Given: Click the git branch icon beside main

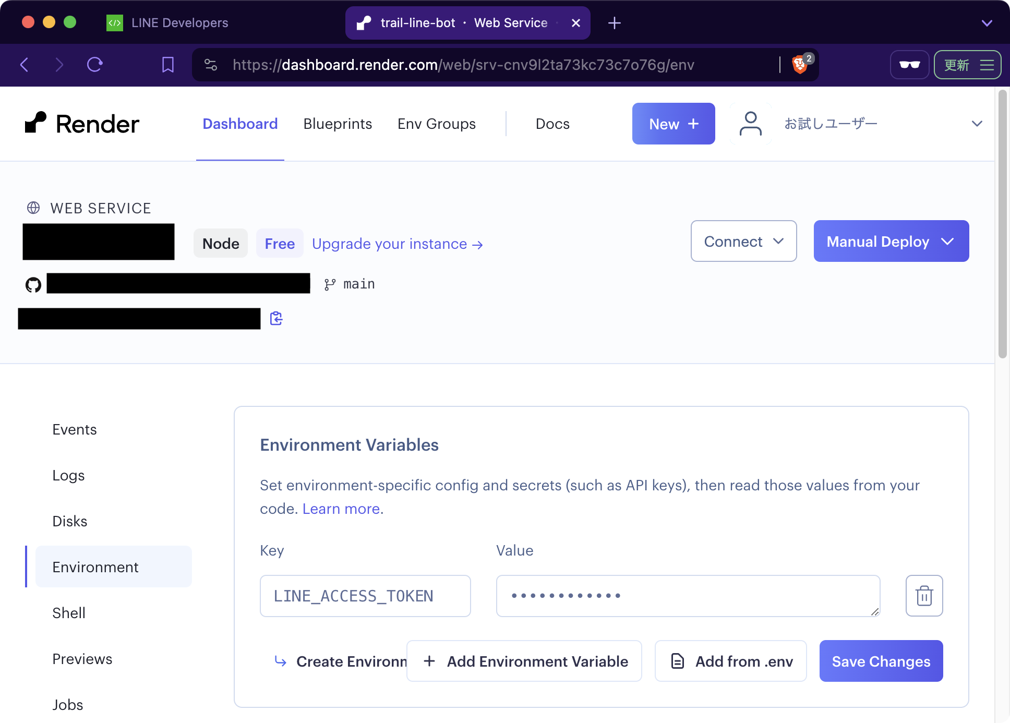Looking at the screenshot, I should click(330, 284).
